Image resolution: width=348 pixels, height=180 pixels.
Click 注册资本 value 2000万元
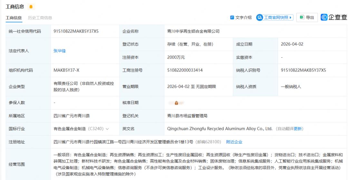(x=176, y=57)
